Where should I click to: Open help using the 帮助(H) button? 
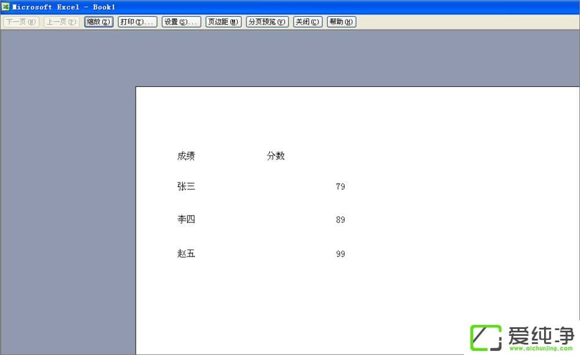coord(341,22)
